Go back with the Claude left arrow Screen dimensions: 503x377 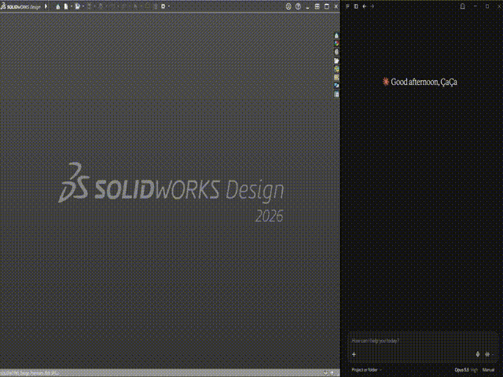tap(365, 6)
